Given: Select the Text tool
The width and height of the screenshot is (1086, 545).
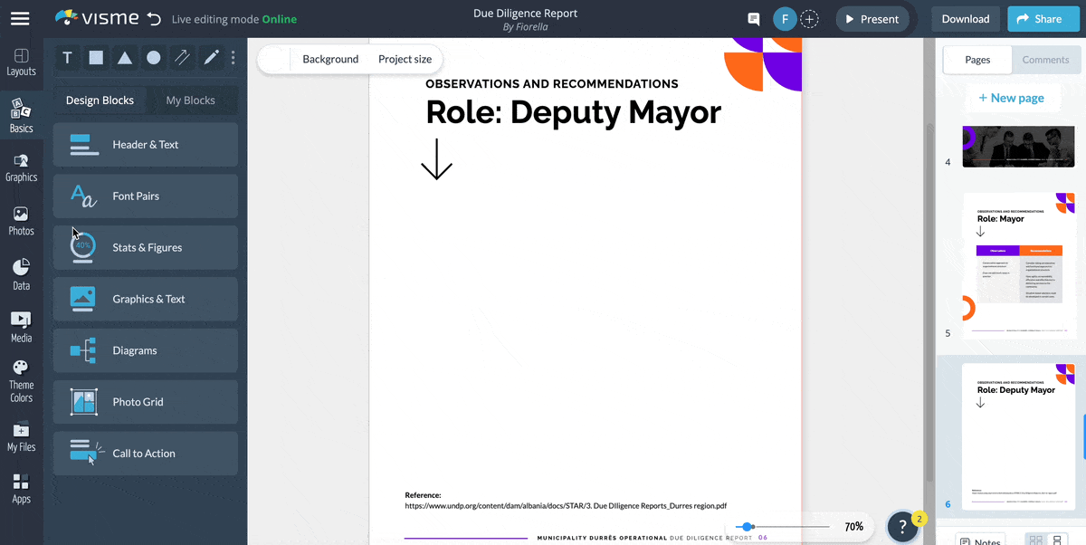Looking at the screenshot, I should point(67,57).
